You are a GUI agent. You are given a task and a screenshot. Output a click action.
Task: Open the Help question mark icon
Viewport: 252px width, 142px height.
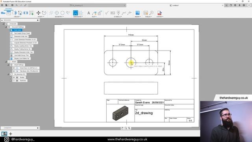(244, 5)
